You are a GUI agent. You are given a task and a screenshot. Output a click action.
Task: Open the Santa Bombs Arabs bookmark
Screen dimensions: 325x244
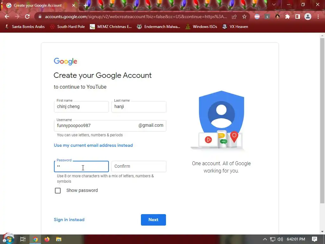click(x=25, y=27)
